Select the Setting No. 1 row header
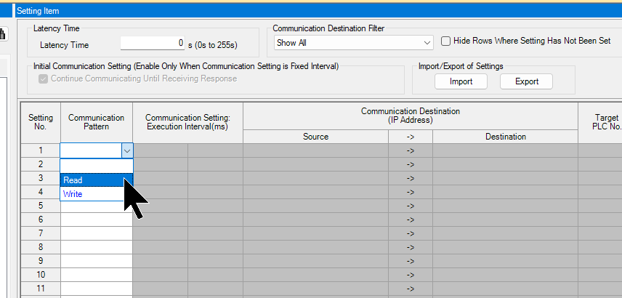 (41, 150)
